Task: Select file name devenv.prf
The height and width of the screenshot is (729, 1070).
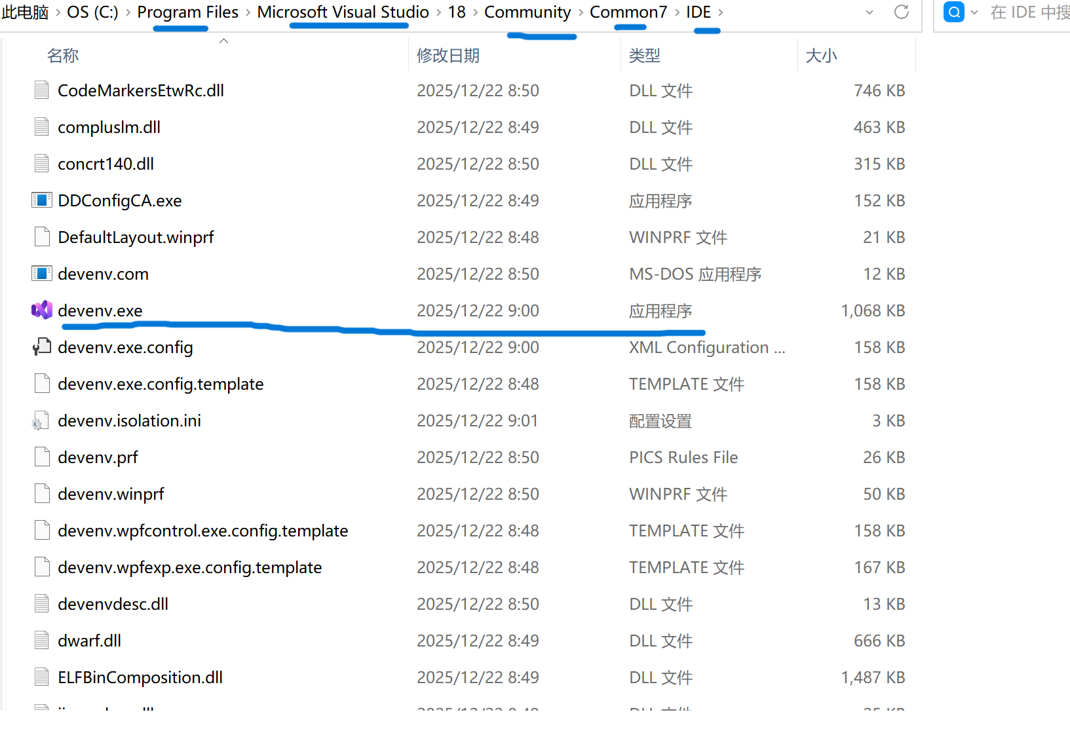Action: pyautogui.click(x=98, y=457)
